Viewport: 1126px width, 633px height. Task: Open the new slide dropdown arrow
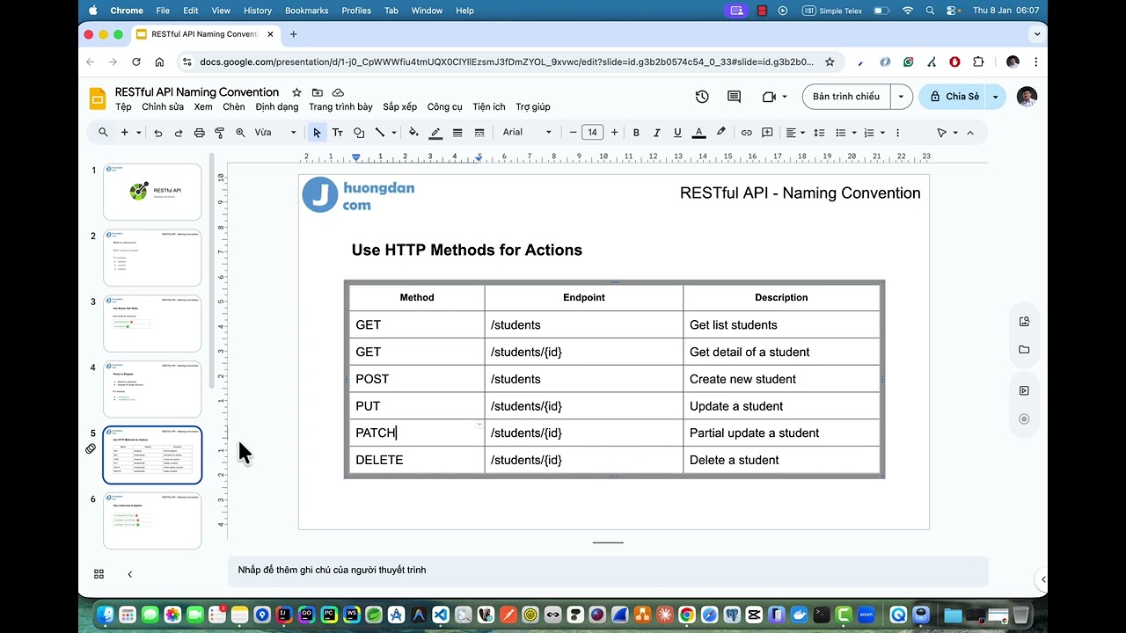pos(139,133)
